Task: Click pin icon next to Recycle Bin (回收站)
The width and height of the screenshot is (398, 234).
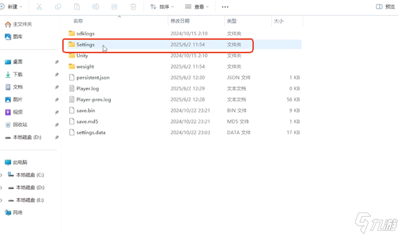Action: point(57,125)
